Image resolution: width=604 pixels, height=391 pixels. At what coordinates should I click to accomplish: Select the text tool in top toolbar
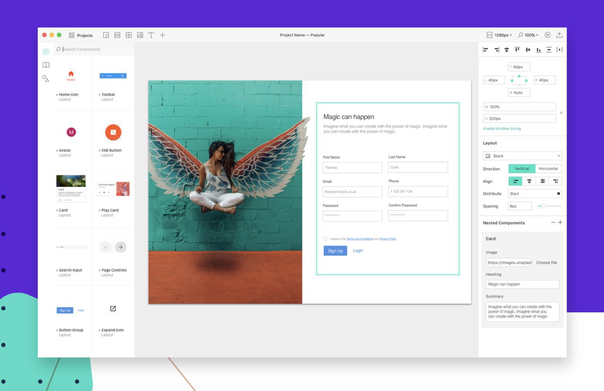pos(151,35)
